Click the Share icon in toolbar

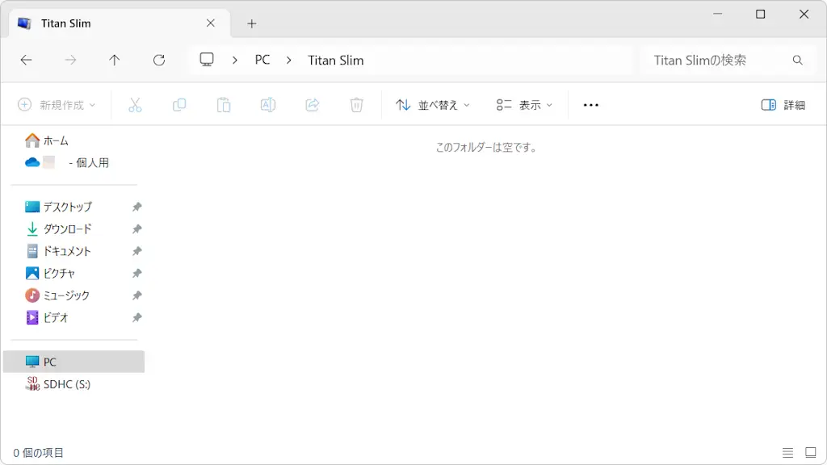coord(313,105)
